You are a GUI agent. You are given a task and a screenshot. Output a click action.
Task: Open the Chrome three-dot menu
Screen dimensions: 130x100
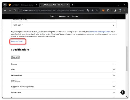(x=125, y=10)
